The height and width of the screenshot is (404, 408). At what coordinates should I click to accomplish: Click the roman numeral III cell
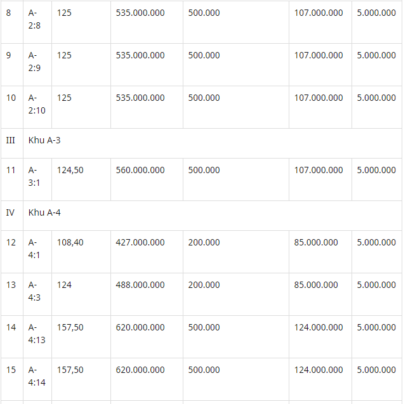point(12,143)
